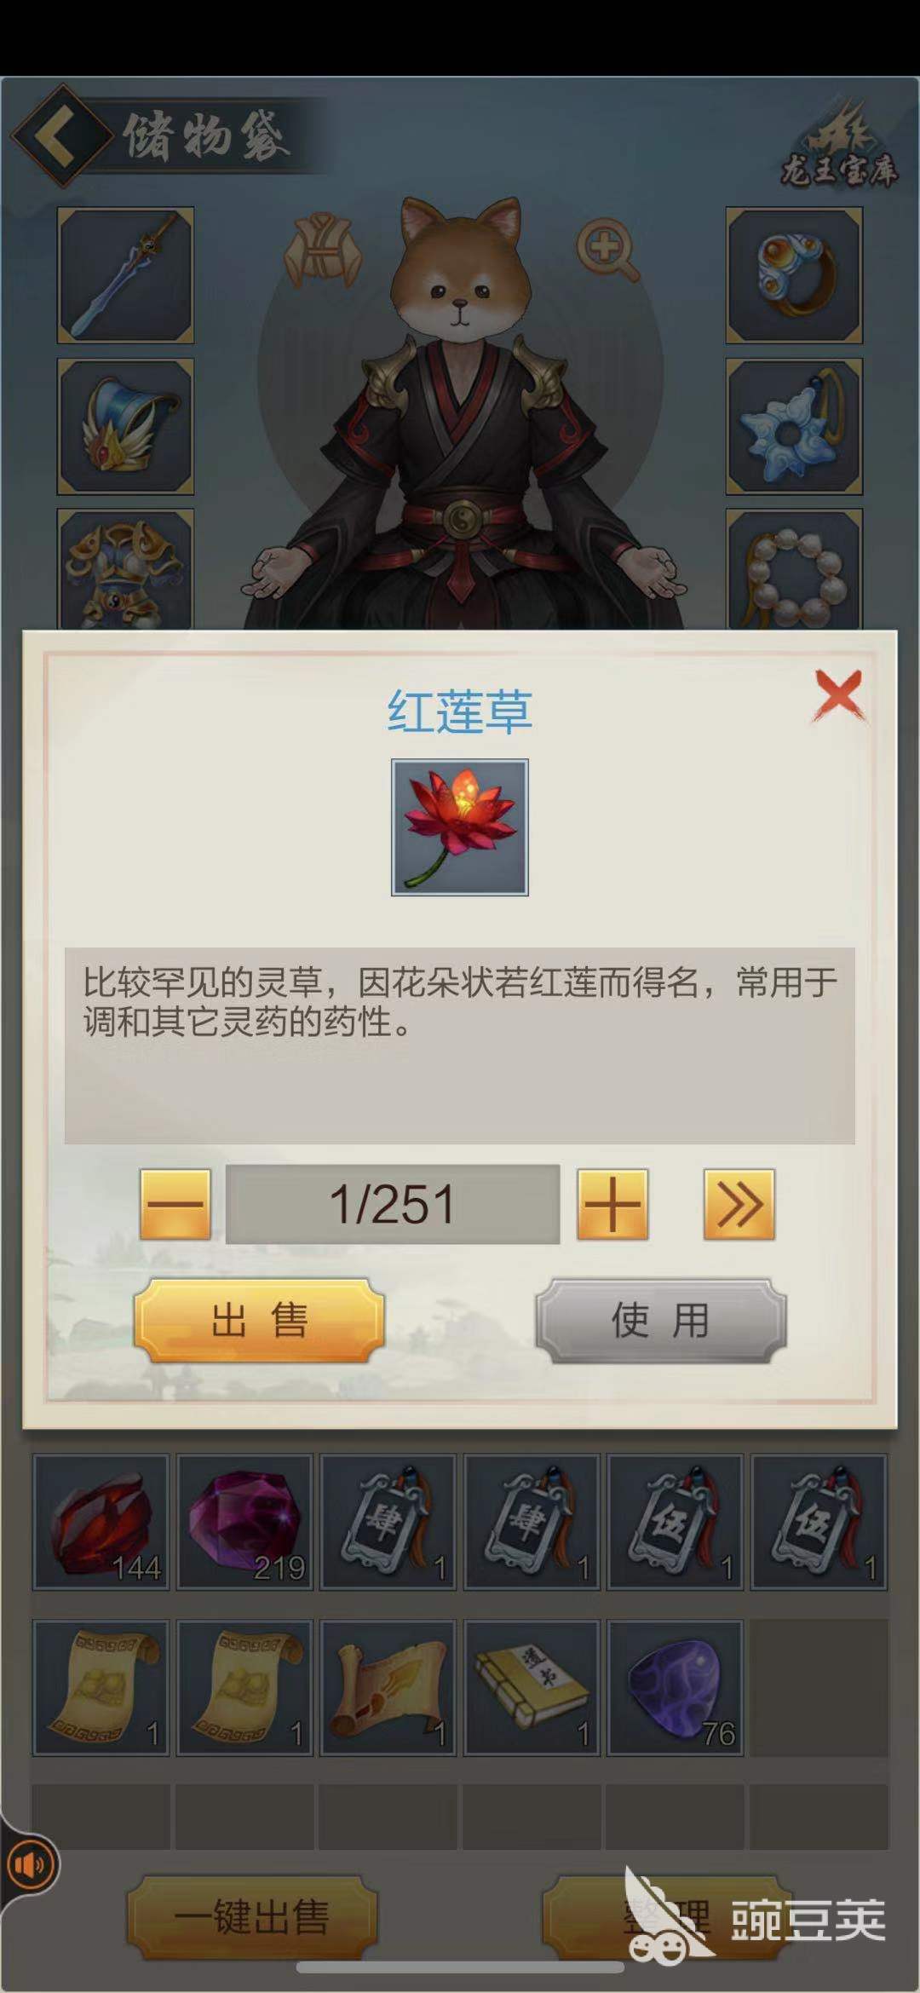Tap the magnifier plus icon beside the character
Image resolution: width=920 pixels, height=1993 pixels.
tap(607, 250)
